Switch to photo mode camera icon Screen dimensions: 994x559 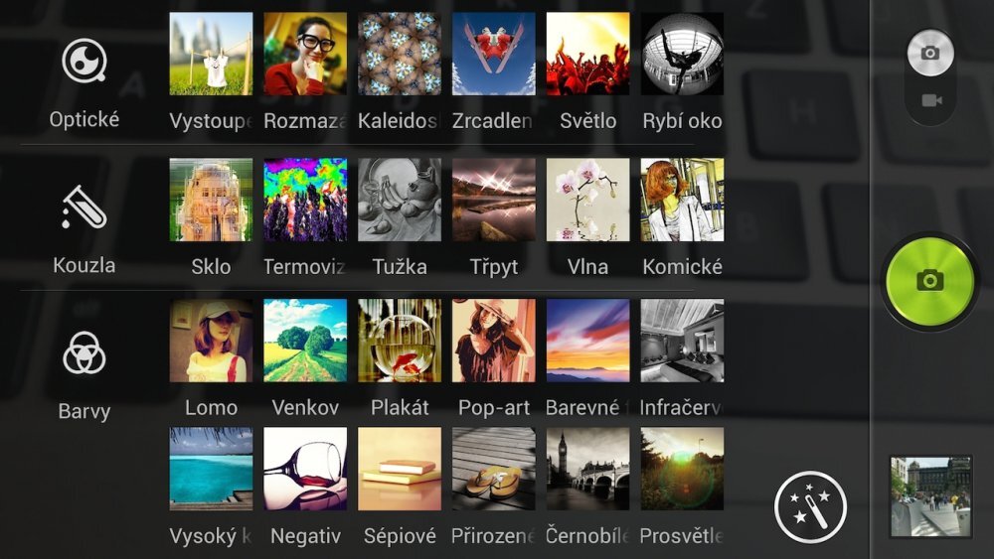coord(930,53)
